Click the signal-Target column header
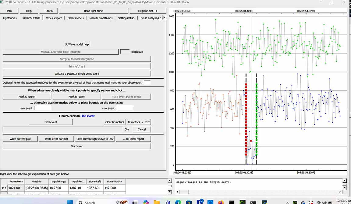 click(58, 181)
